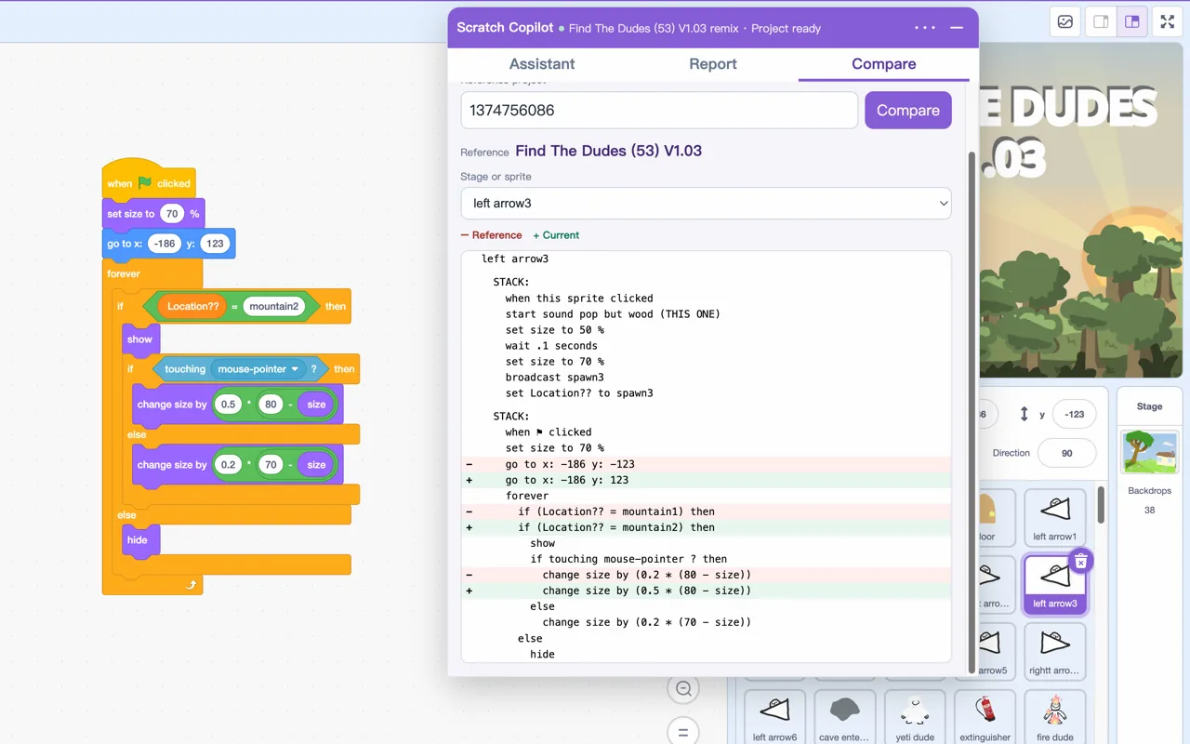Viewport: 1190px width, 744px height.
Task: Click the 'Project ready' status text
Action: (786, 29)
